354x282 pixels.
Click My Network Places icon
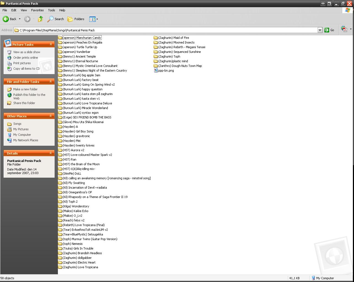pyautogui.click(x=9, y=140)
